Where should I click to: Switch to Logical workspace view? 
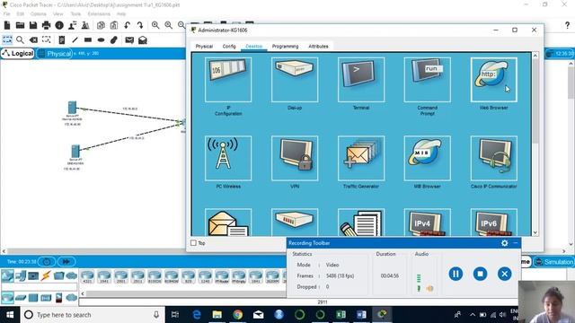click(18, 54)
